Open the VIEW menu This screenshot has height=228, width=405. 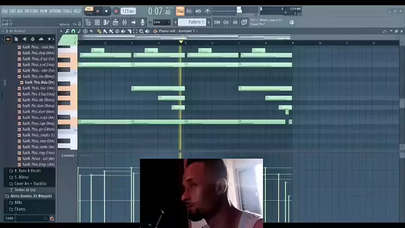(43, 11)
